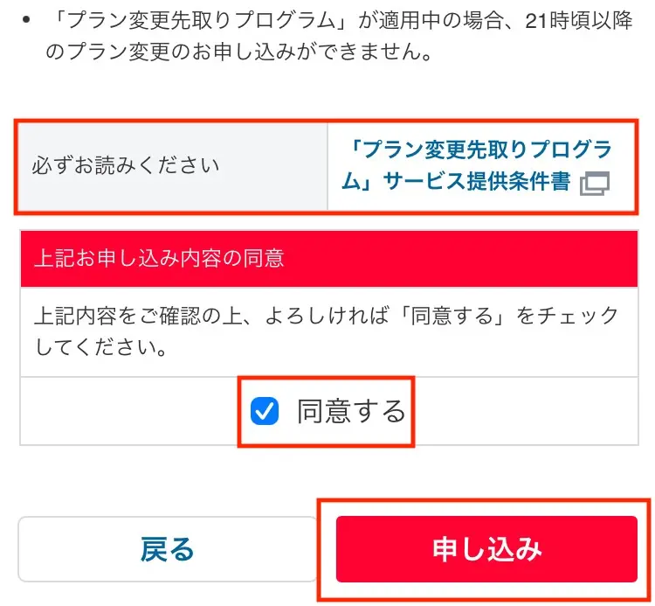The width and height of the screenshot is (655, 606).
Task: Click the のプラン変更のお申し込みができません sentence
Action: pos(239,52)
